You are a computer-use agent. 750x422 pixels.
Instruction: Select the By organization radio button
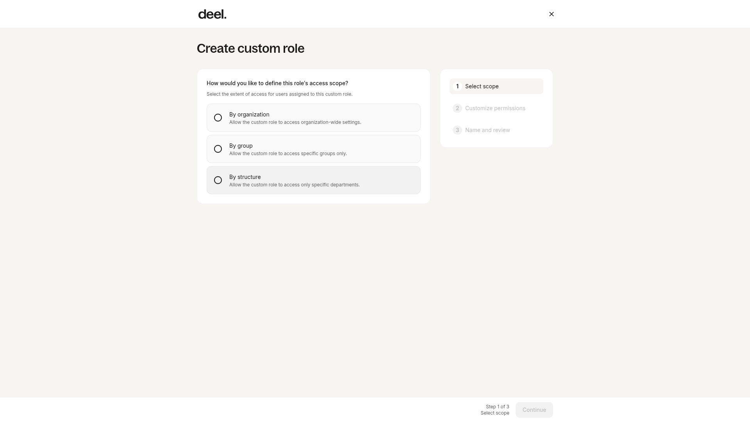(218, 118)
